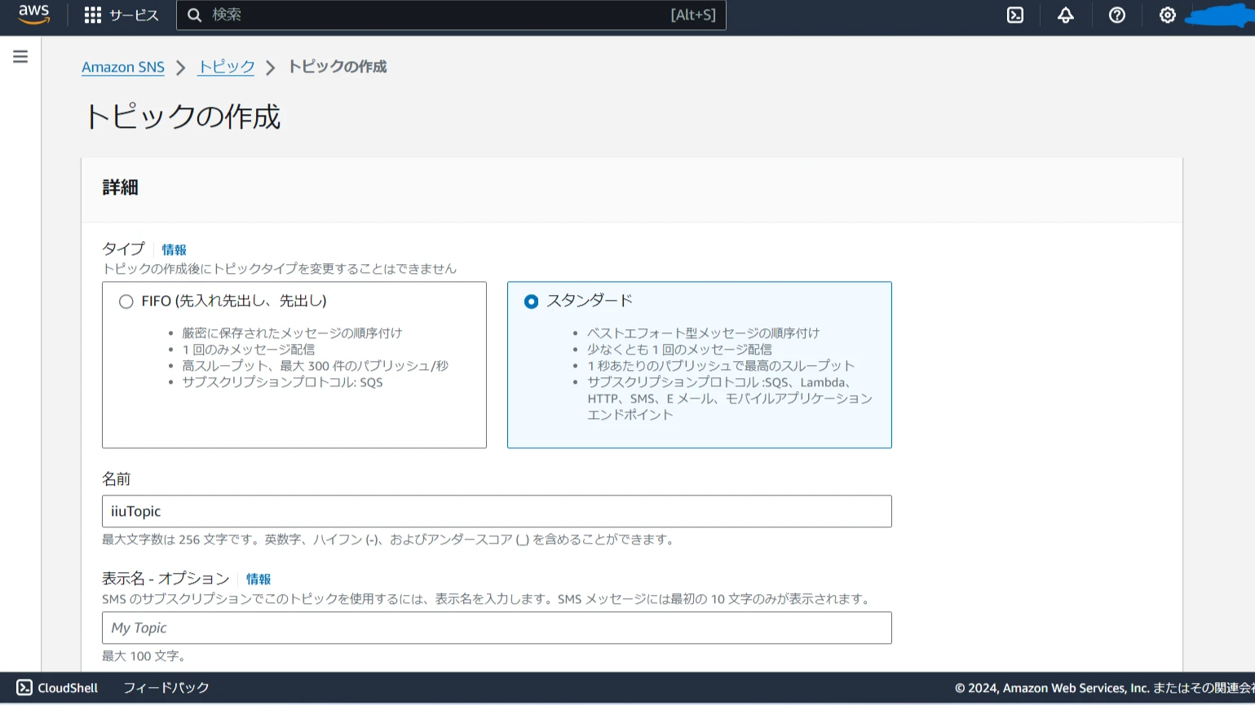Open 情報 link next to 表示名

[x=259, y=579]
